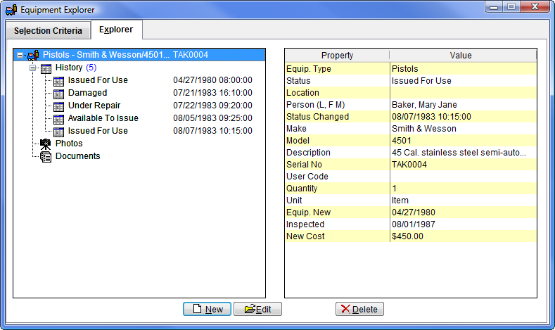Image resolution: width=555 pixels, height=330 pixels.
Task: Select the Under Repair history entry
Action: 94,106
